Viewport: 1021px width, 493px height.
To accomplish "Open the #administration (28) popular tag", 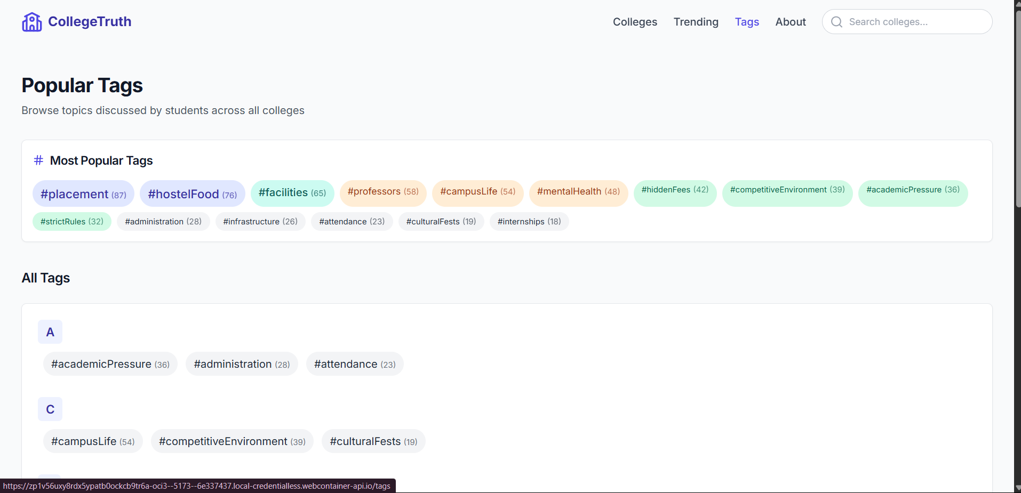I will pyautogui.click(x=163, y=222).
